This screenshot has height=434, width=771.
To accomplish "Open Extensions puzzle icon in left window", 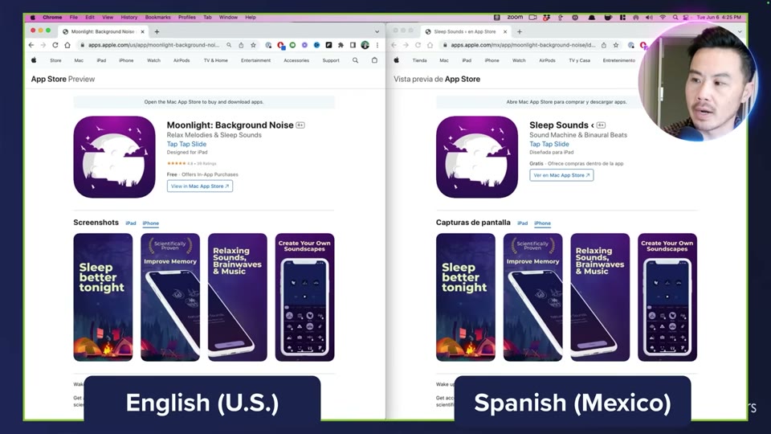I will pos(341,45).
